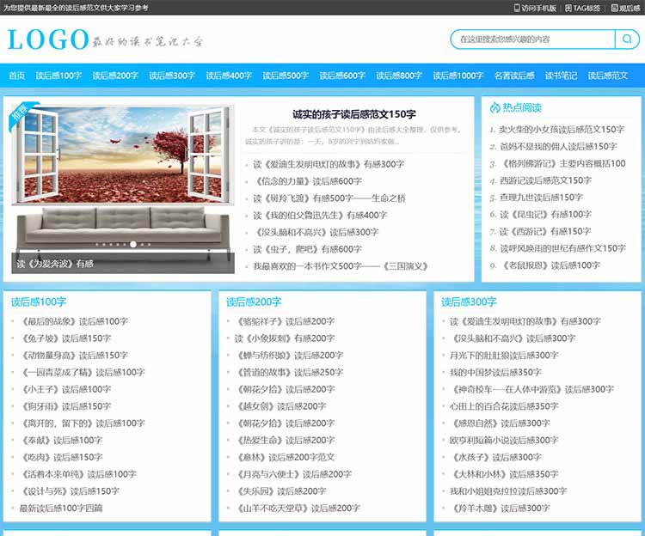The image size is (645, 536).
Task: Open 《骆驼祥子》读后感200字 article
Action: (x=285, y=321)
